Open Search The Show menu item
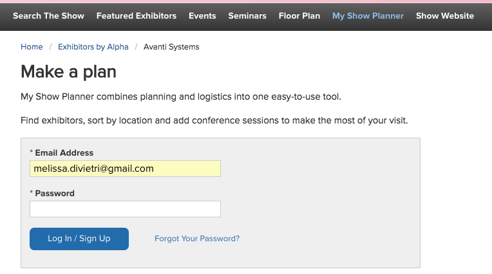Image resolution: width=492 pixels, height=274 pixels. coord(48,16)
